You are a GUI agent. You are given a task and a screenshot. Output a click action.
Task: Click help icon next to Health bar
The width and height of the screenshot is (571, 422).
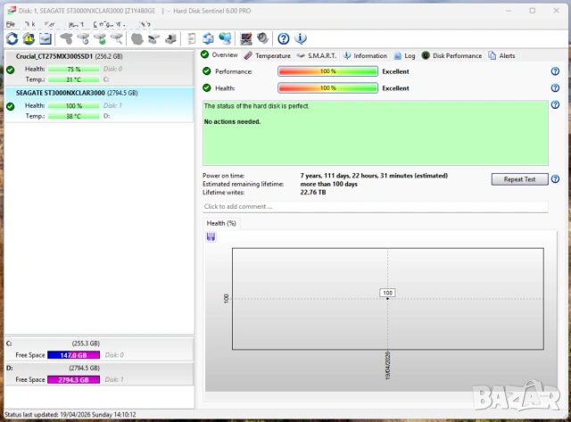tap(555, 87)
